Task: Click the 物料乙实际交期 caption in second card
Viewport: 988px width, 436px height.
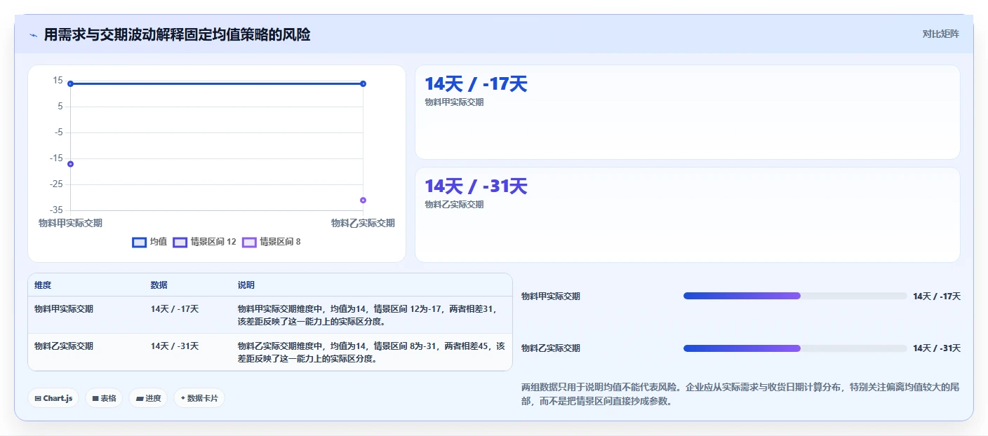Action: (454, 205)
